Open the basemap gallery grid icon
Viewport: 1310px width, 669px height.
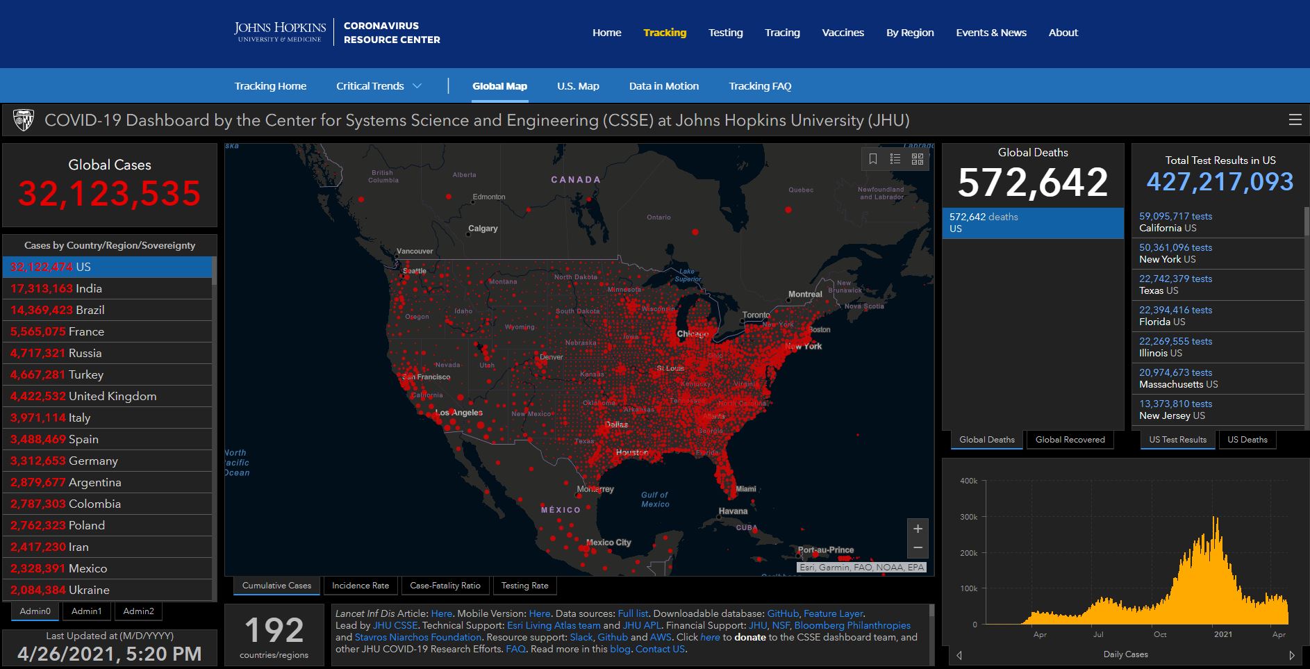click(x=918, y=159)
